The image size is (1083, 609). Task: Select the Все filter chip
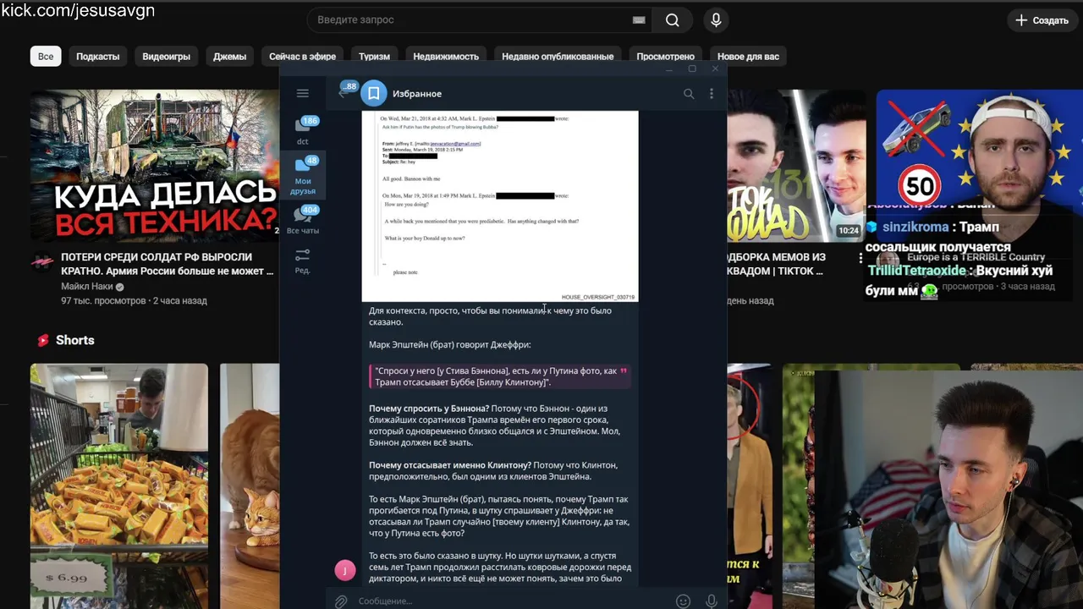click(x=46, y=57)
